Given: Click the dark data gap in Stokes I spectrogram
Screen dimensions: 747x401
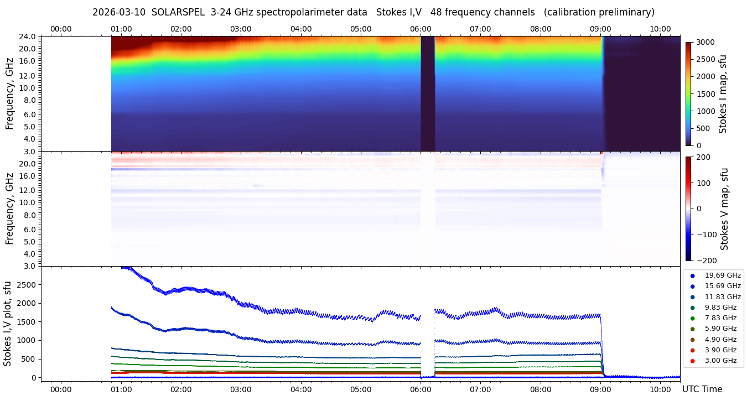Looking at the screenshot, I should (x=428, y=94).
